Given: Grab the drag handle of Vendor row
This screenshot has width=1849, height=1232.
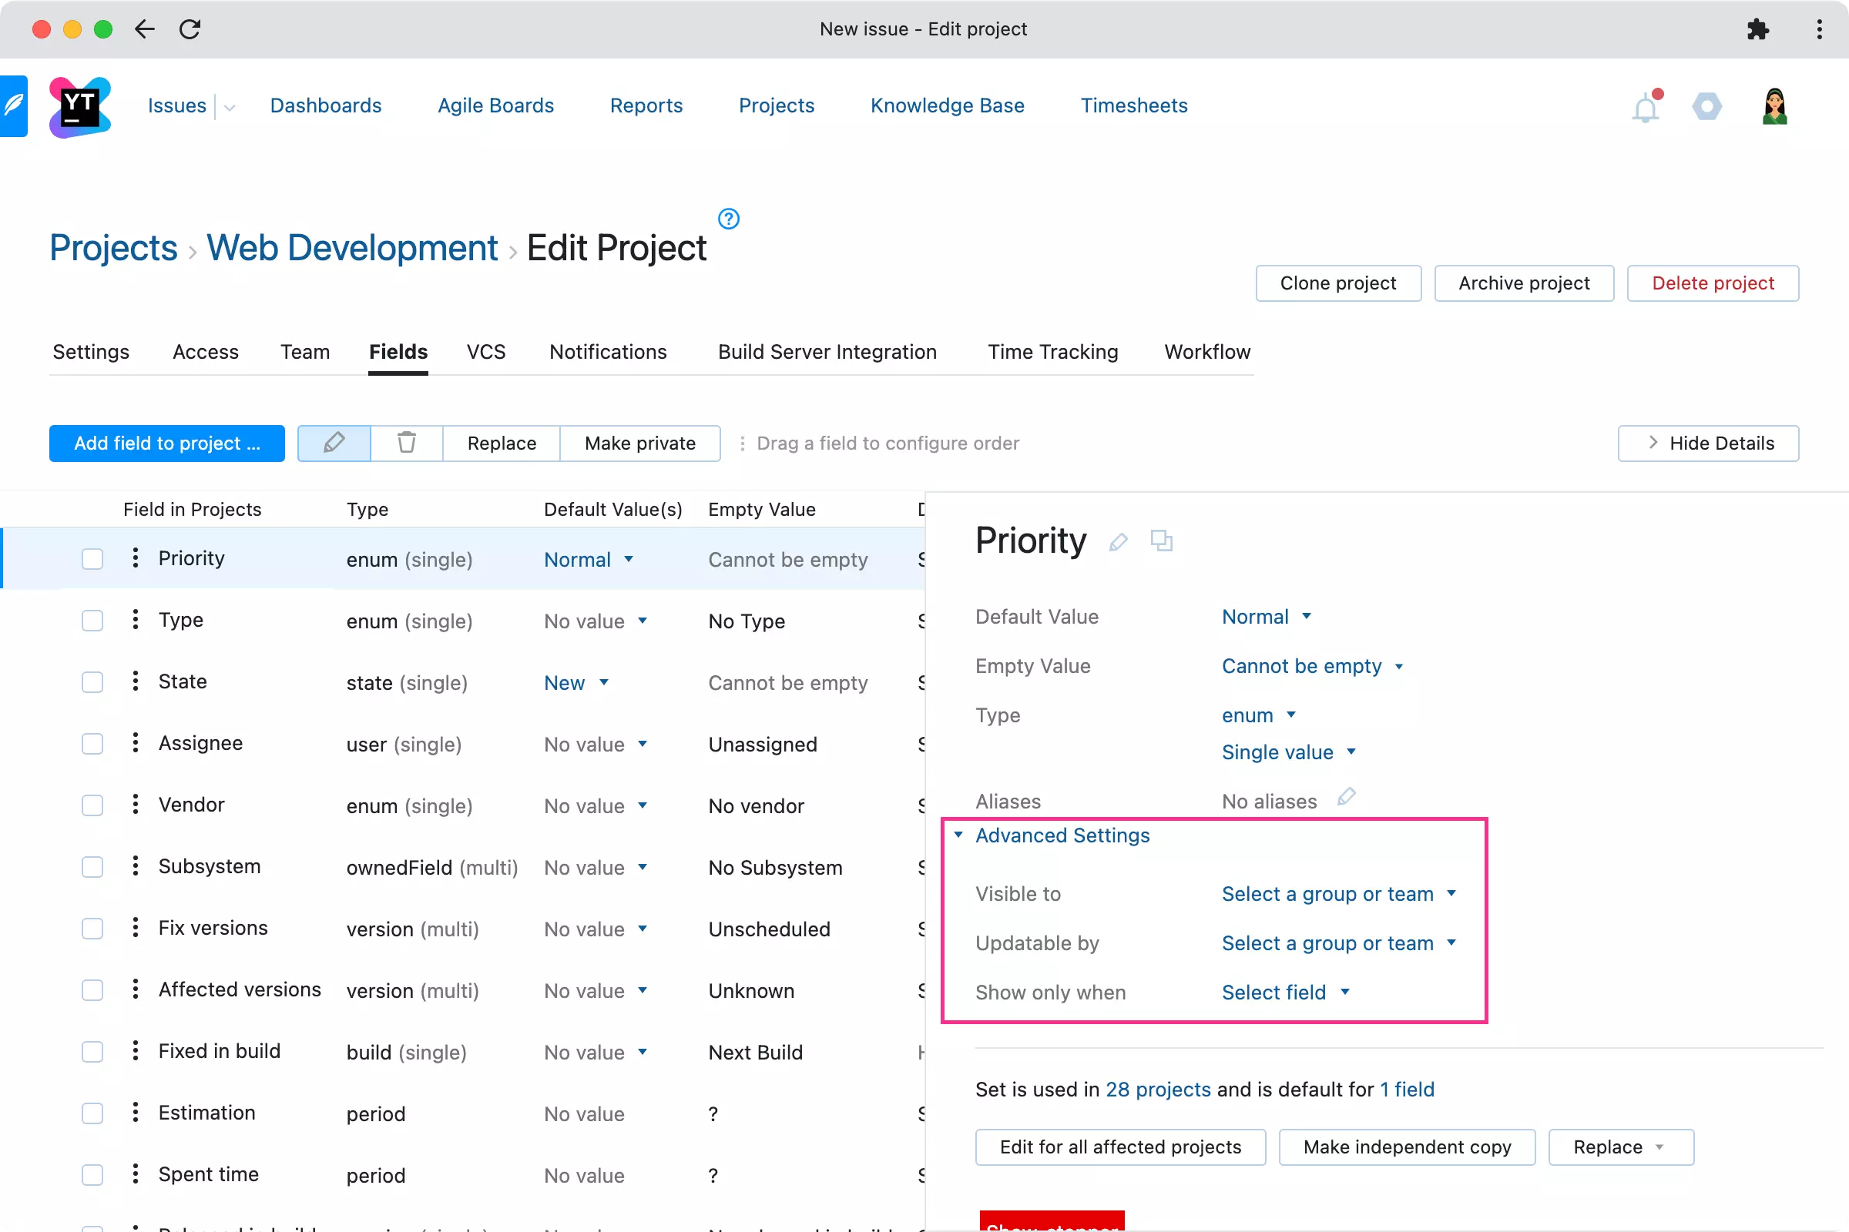Looking at the screenshot, I should click(x=136, y=805).
